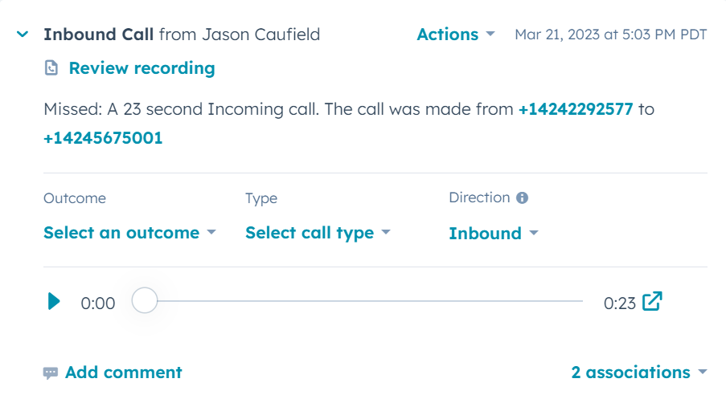Viewport: 726px width, 399px height.
Task: Expand the 2 associations dropdown
Action: [x=639, y=373]
